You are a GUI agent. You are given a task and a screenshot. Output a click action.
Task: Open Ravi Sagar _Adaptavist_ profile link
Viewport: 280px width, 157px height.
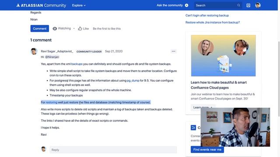tap(57, 51)
